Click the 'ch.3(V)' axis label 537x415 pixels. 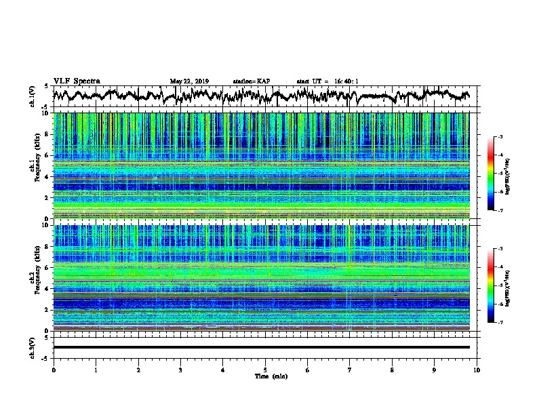[32, 348]
